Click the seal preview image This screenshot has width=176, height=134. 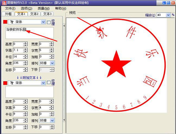click(117, 65)
